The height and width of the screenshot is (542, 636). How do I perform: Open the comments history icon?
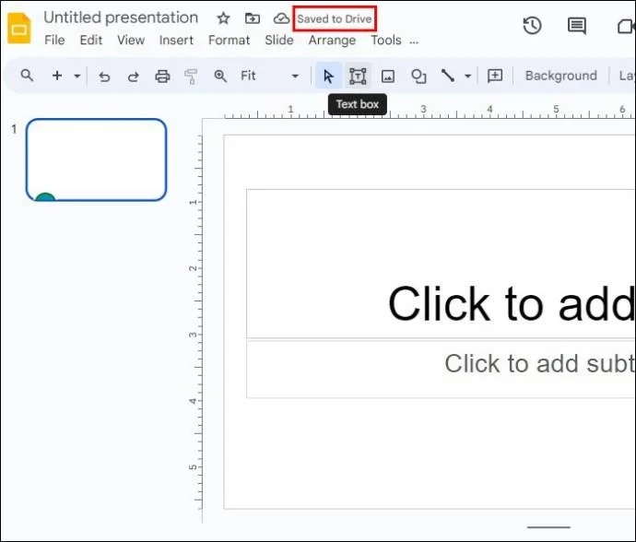tap(576, 26)
